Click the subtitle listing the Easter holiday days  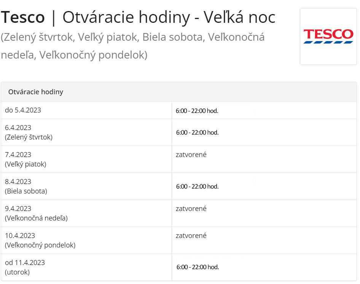132,46
